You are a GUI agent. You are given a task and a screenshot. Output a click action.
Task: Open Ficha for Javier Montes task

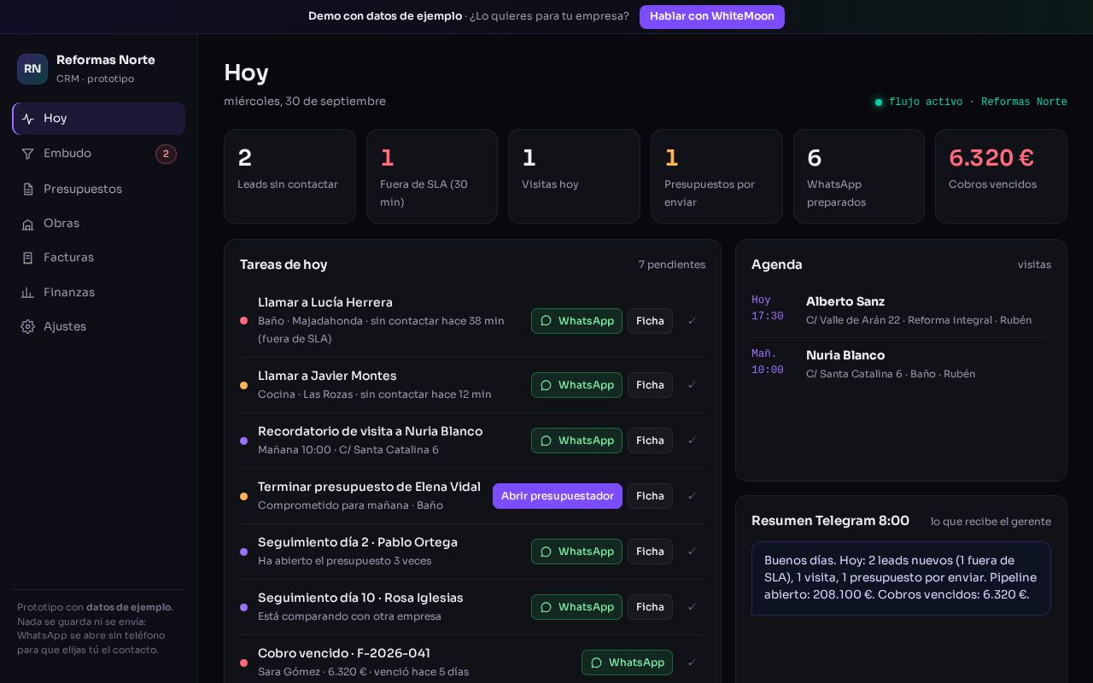point(650,385)
